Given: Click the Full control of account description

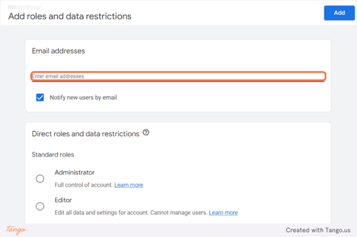Looking at the screenshot, I should tap(84, 185).
